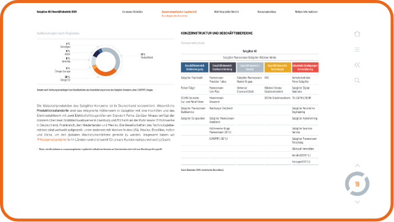The width and height of the screenshot is (394, 222).
Task: Open the 'Konzernabschluss' menu item
Action: 267,12
